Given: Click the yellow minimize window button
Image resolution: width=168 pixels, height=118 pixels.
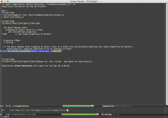Looking at the screenshot, I should click(5, 1).
